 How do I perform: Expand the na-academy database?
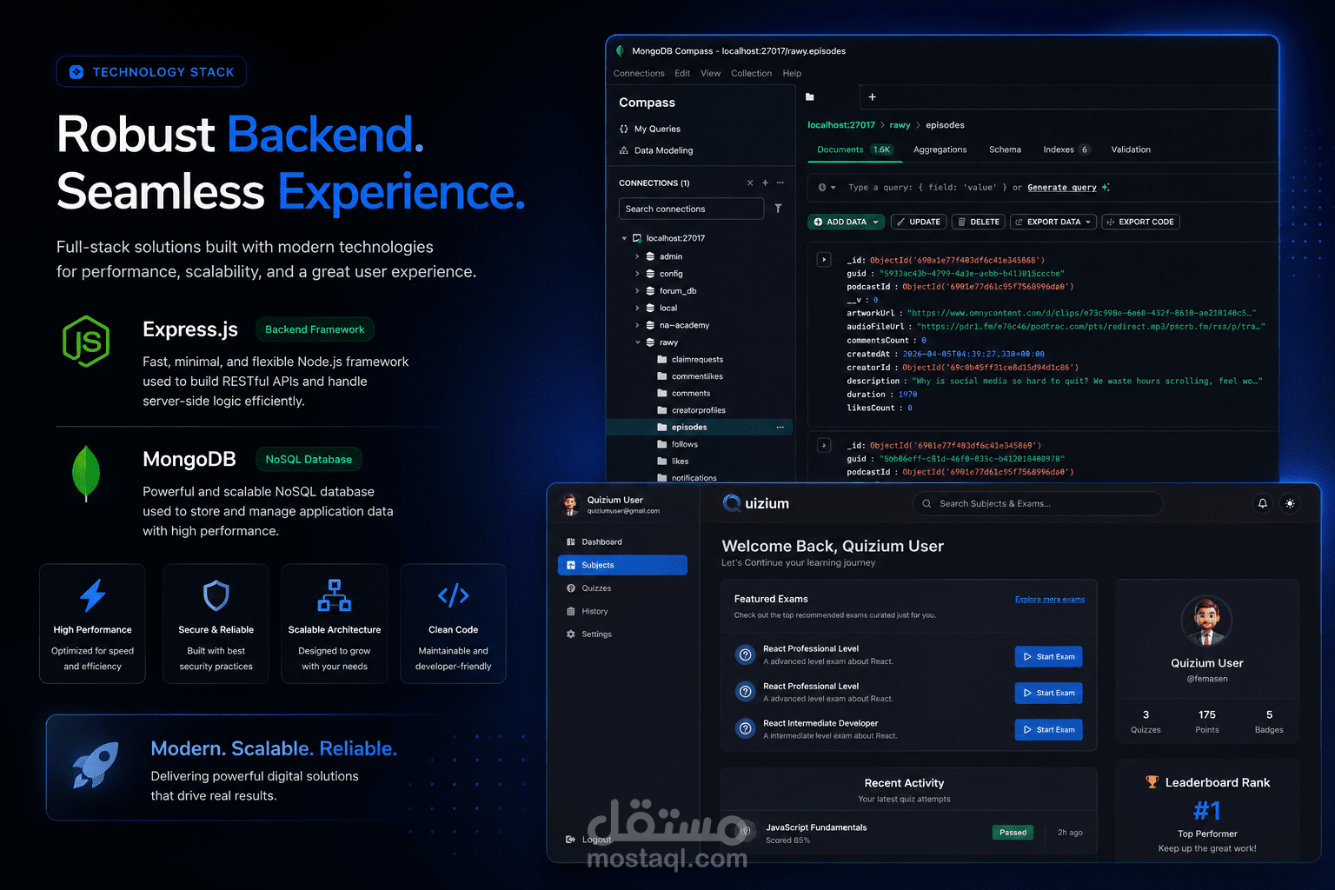coord(637,325)
